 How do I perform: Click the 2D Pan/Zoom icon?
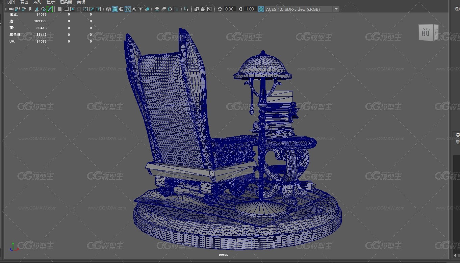43,9
